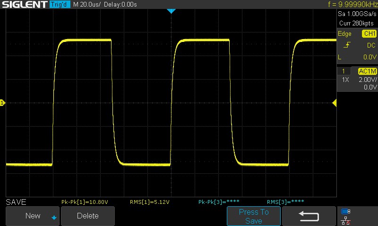Click the Press To Save button
This screenshot has width=378, height=226.
tap(254, 216)
